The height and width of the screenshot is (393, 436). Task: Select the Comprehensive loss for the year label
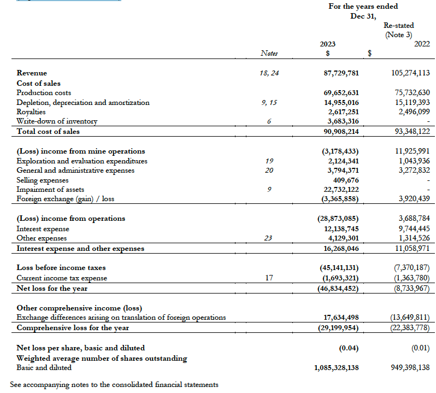point(73,328)
